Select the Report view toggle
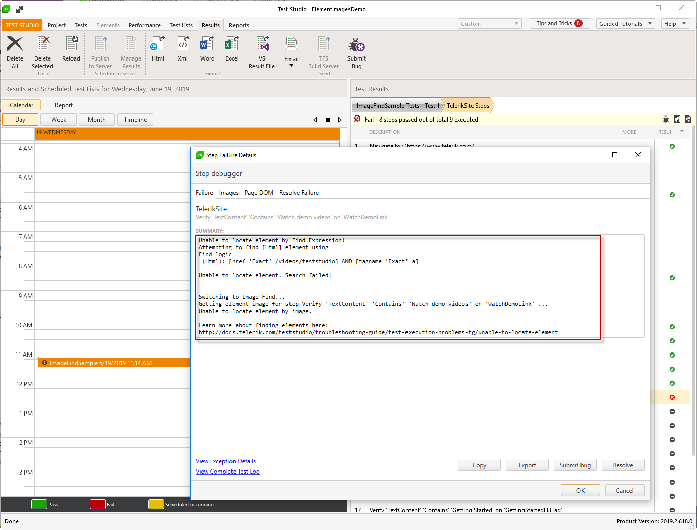The image size is (697, 530). [64, 105]
